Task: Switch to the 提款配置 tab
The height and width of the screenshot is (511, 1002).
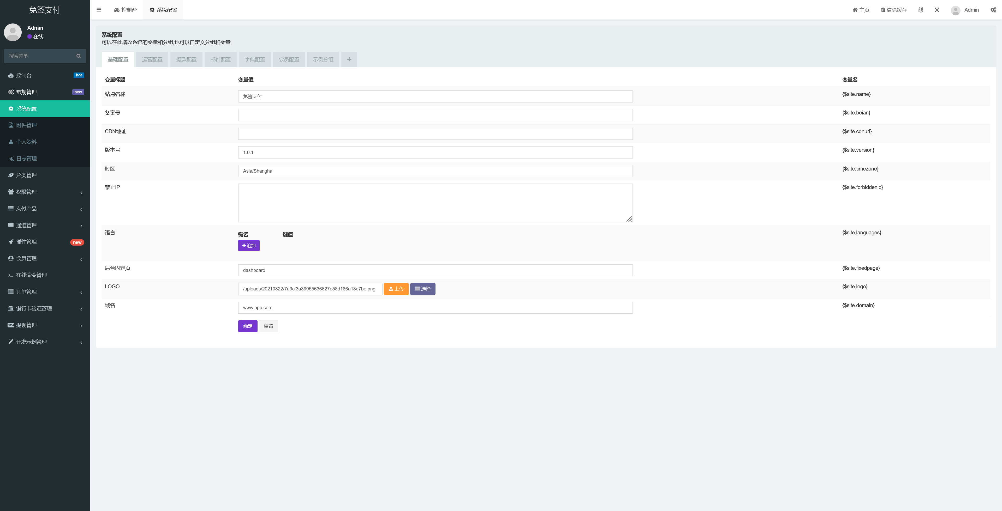Action: pos(186,59)
